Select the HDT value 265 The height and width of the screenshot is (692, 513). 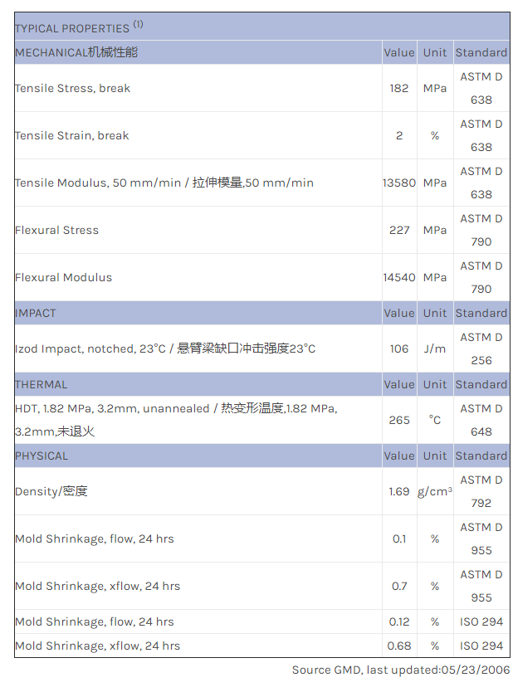399,420
